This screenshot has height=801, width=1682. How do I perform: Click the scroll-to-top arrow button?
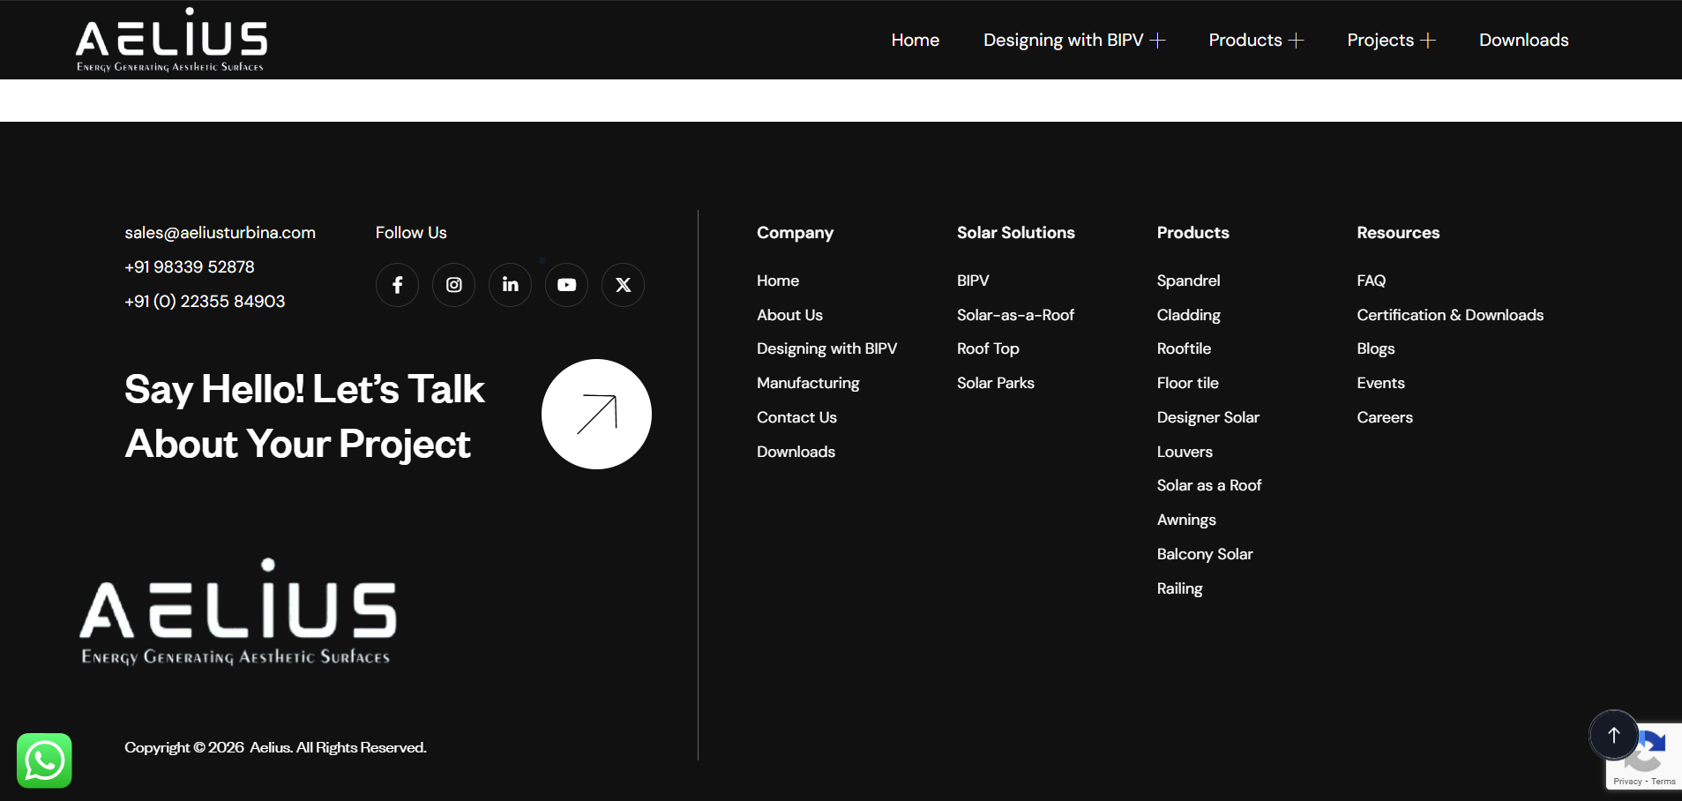coord(1613,735)
